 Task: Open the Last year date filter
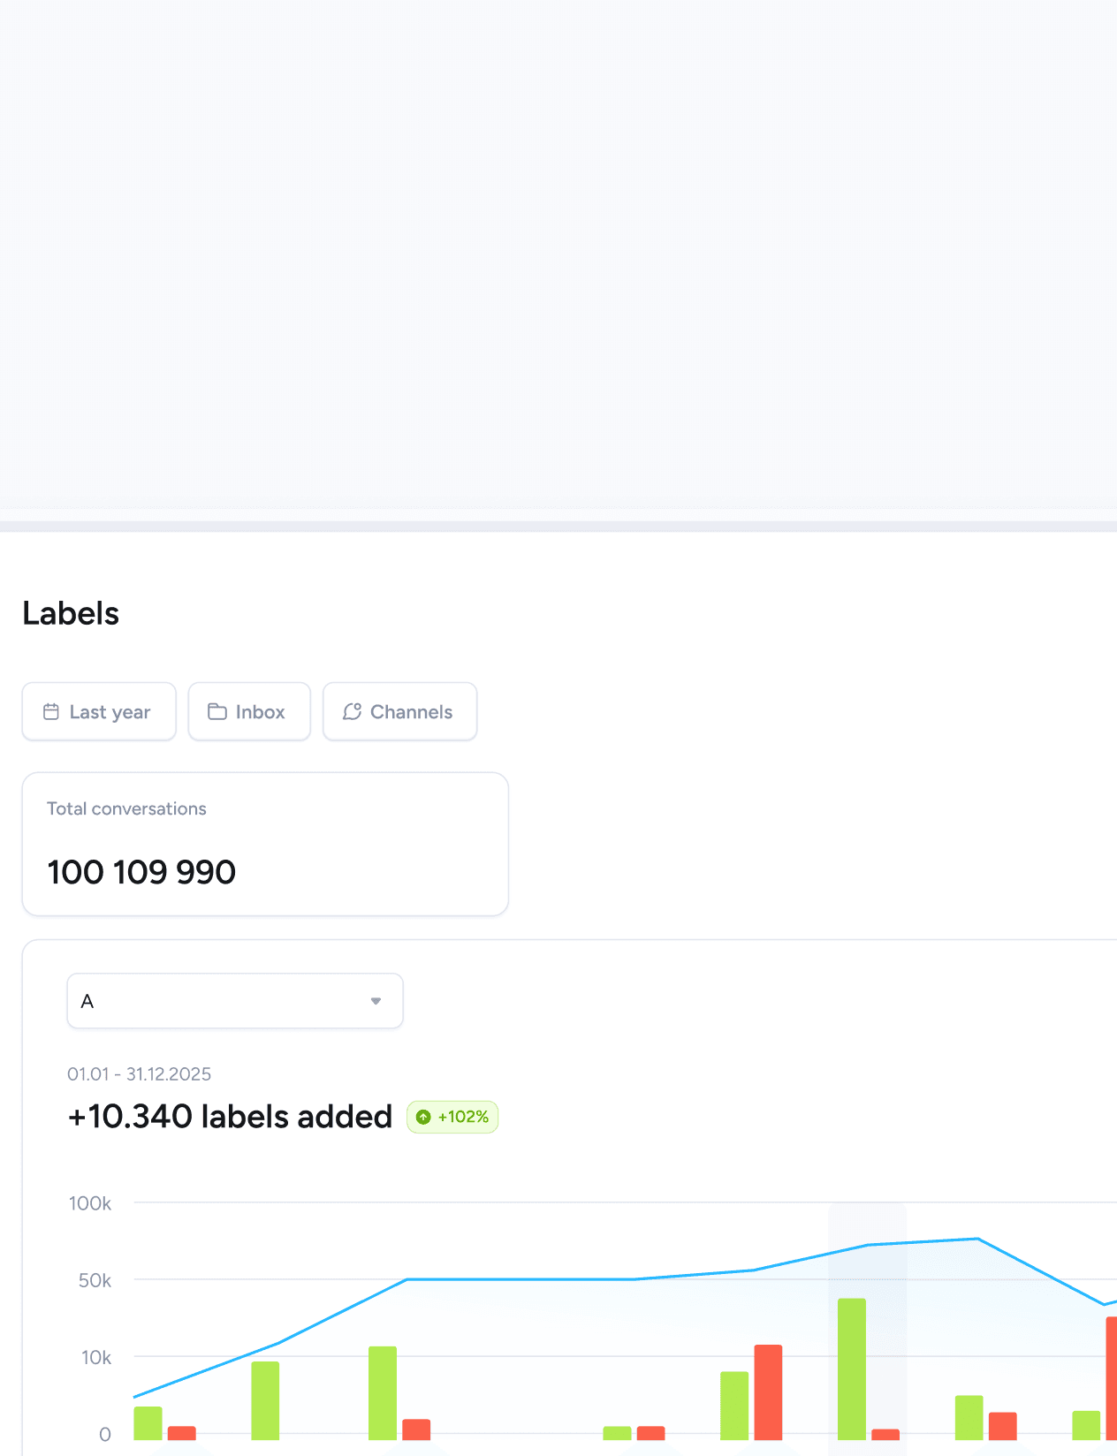point(99,711)
